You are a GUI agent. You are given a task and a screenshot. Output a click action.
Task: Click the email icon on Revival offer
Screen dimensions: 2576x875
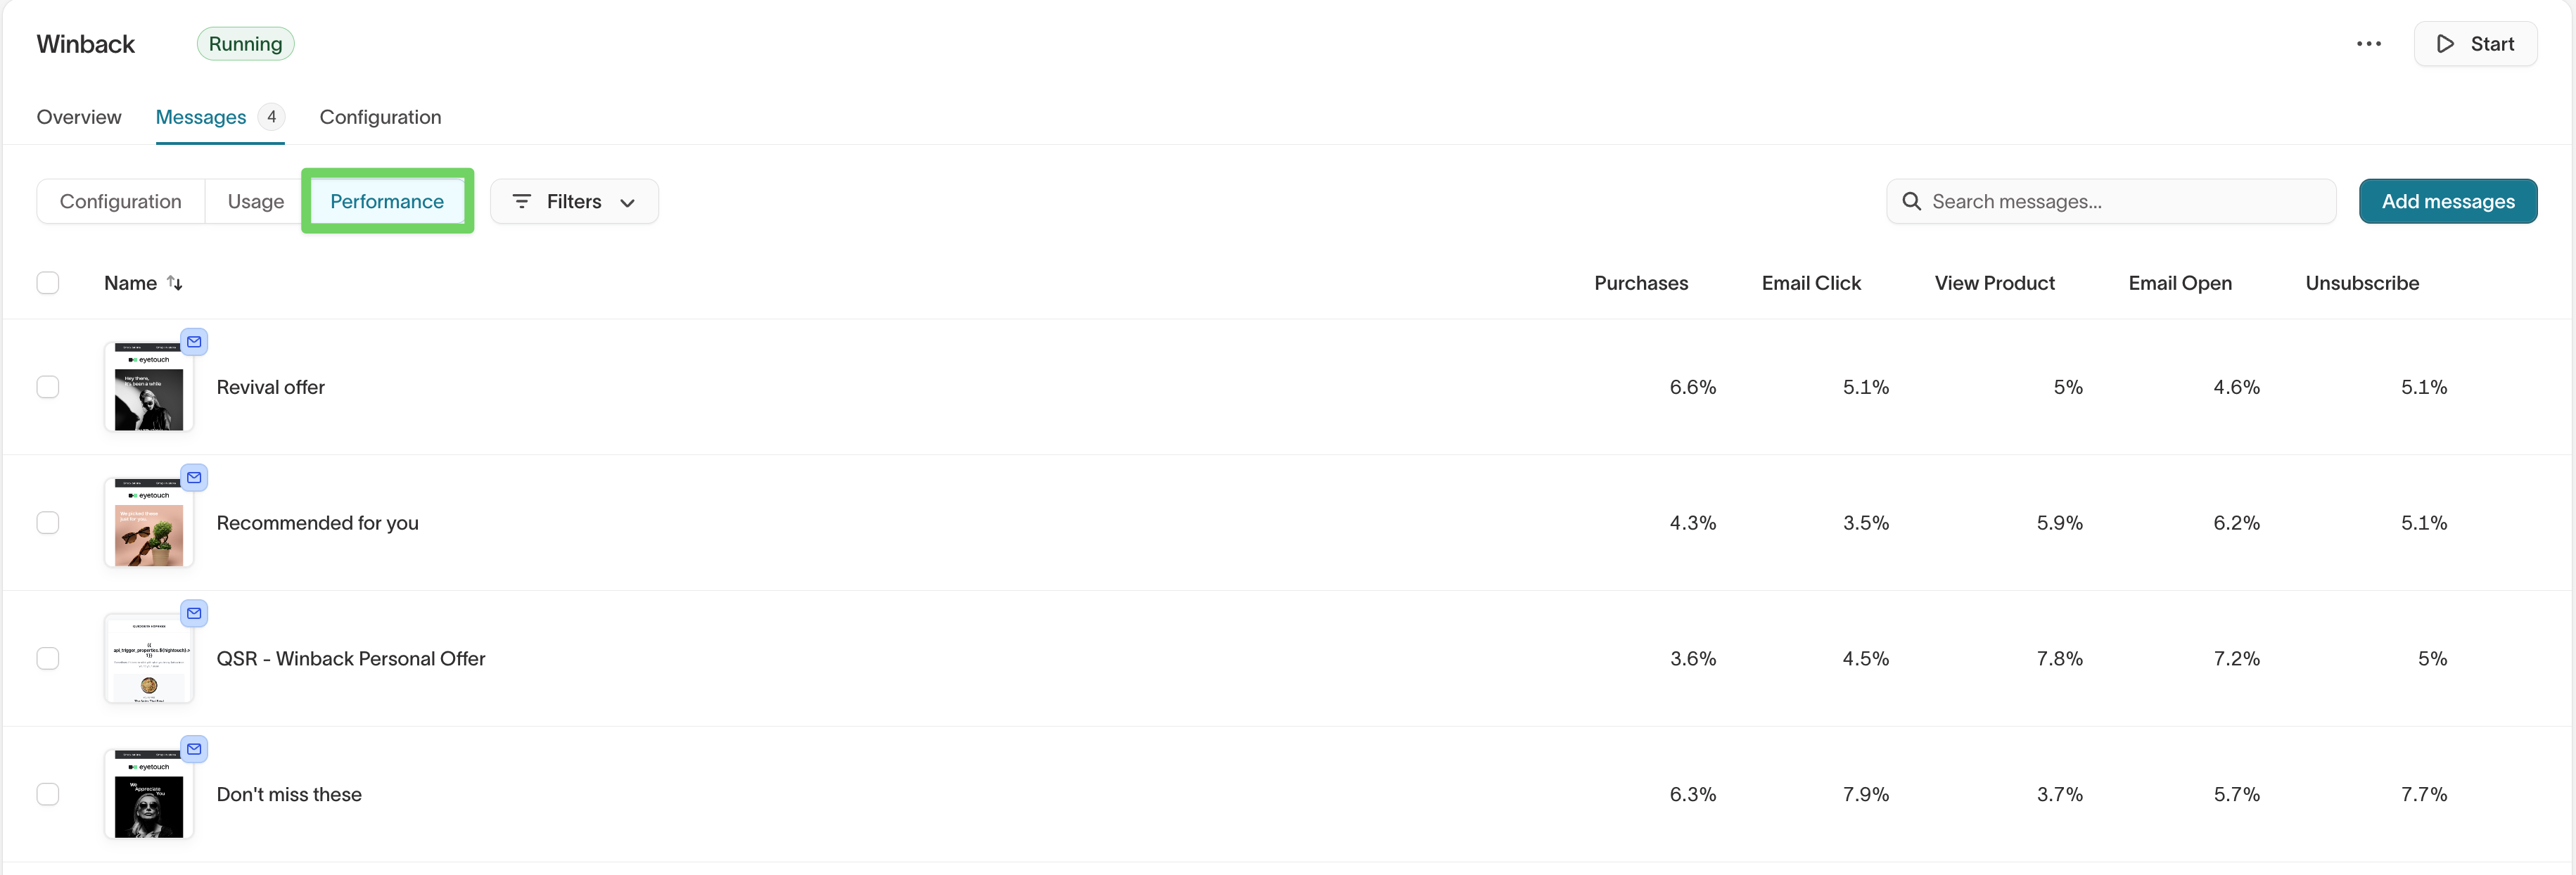pyautogui.click(x=194, y=342)
